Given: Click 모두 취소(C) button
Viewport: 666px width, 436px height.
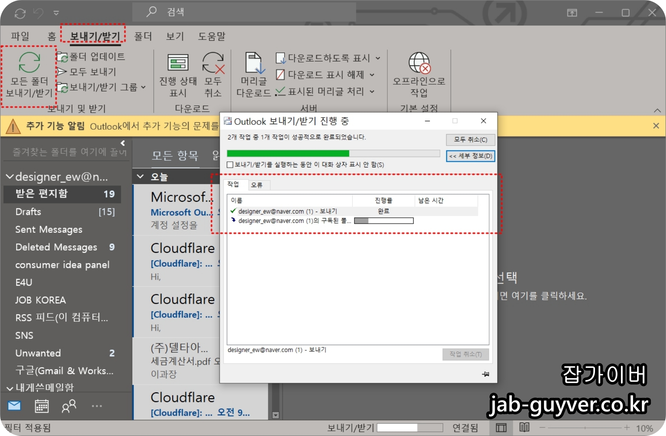Looking at the screenshot, I should point(471,140).
